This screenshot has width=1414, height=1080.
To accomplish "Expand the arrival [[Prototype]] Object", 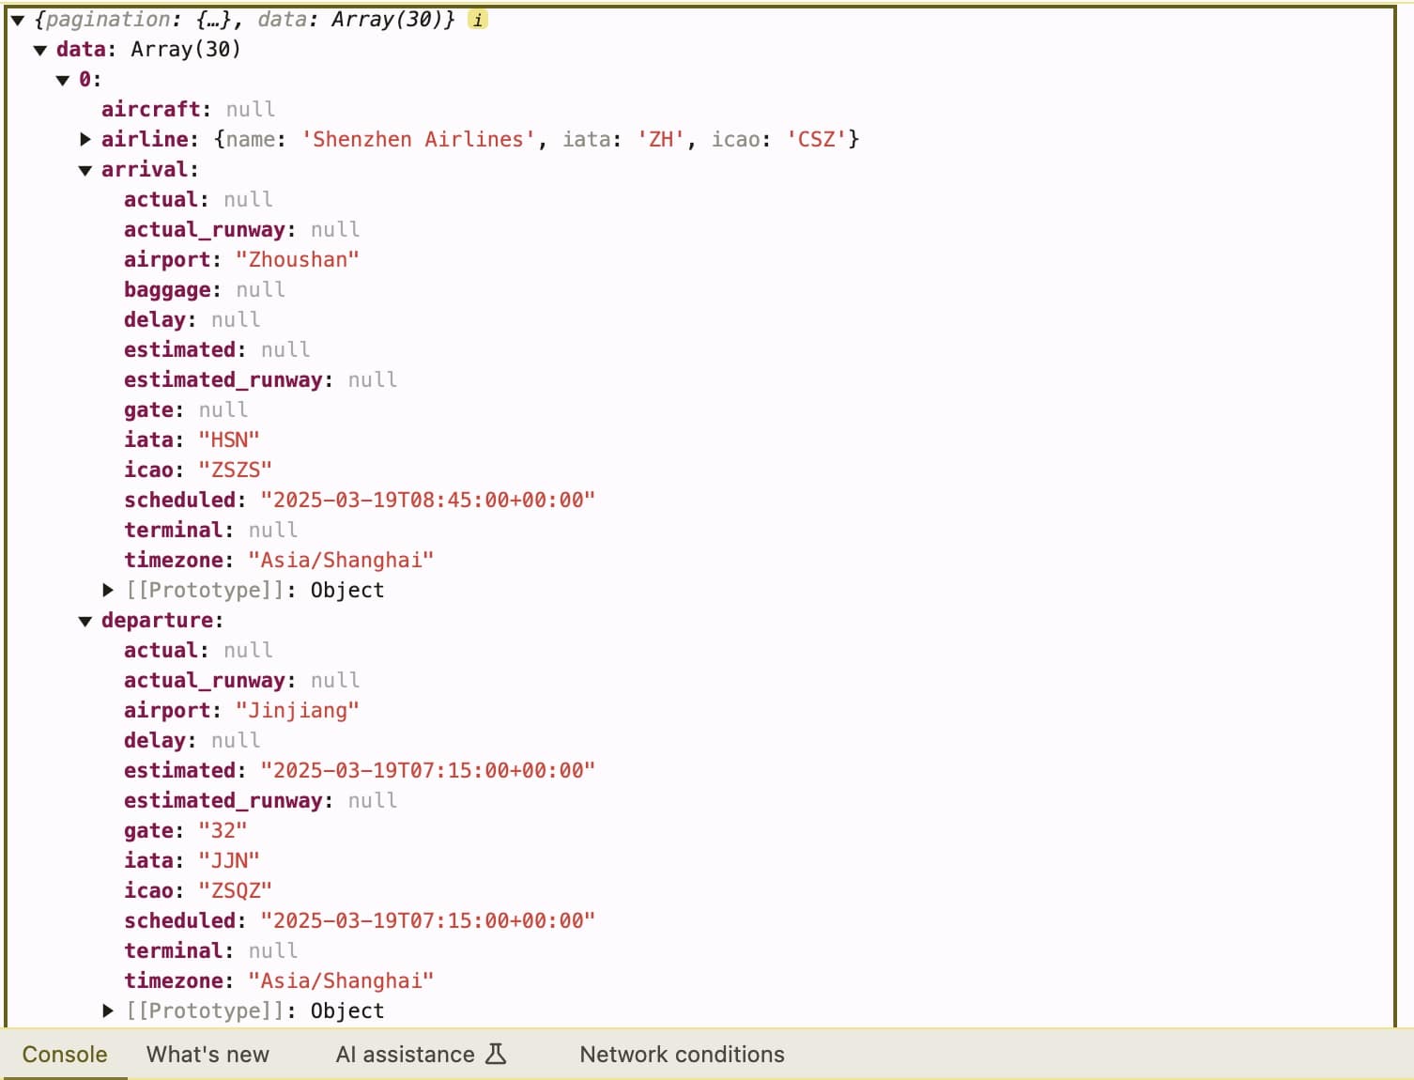I will pos(108,590).
